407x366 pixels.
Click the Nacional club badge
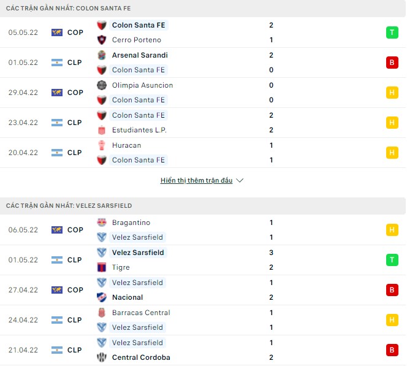coord(102,297)
